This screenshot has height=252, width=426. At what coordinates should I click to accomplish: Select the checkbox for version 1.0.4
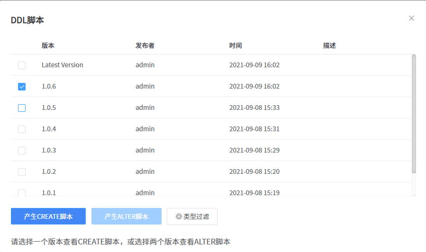pyautogui.click(x=22, y=129)
